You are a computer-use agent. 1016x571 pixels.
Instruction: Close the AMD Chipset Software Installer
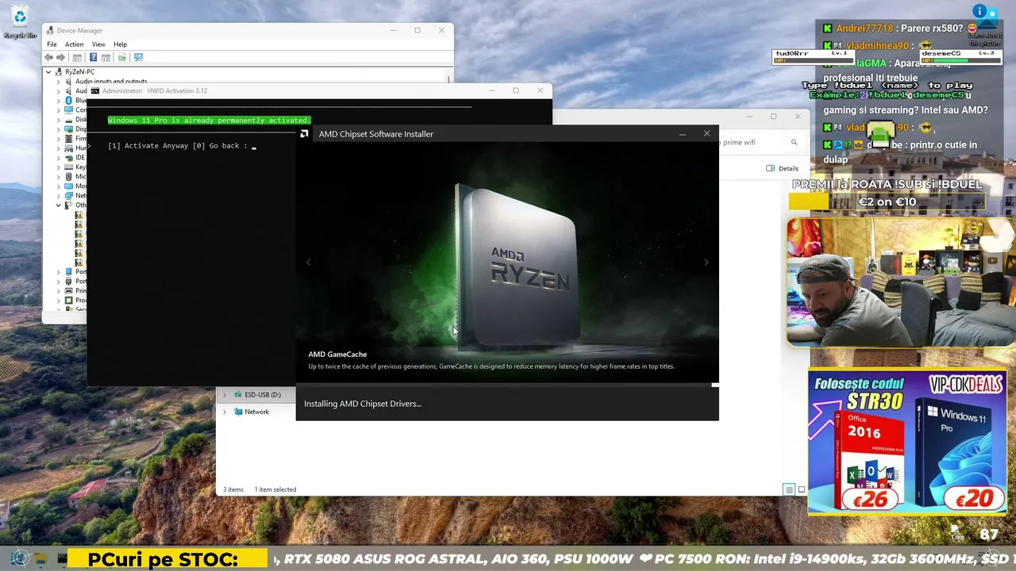click(706, 134)
